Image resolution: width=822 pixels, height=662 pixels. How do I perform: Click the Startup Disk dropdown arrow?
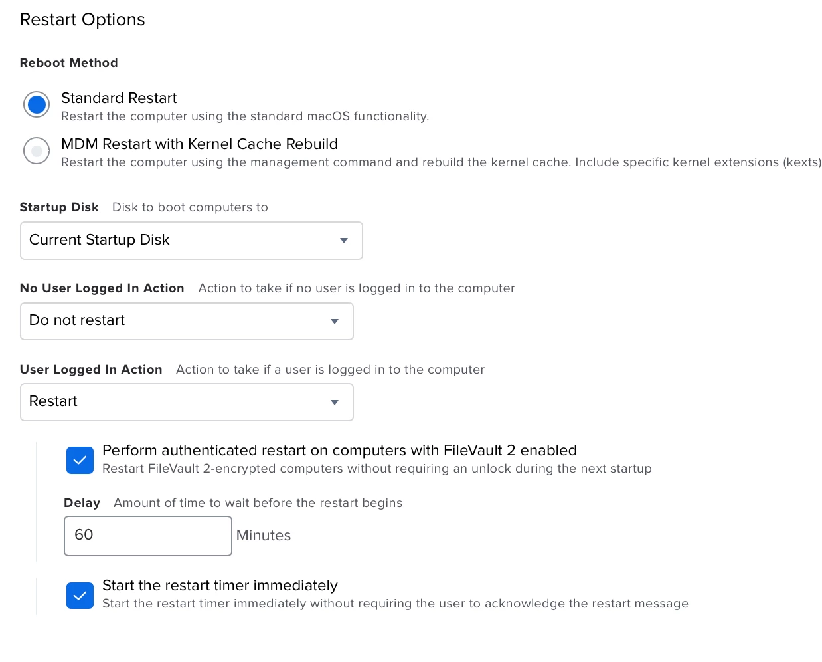coord(344,240)
